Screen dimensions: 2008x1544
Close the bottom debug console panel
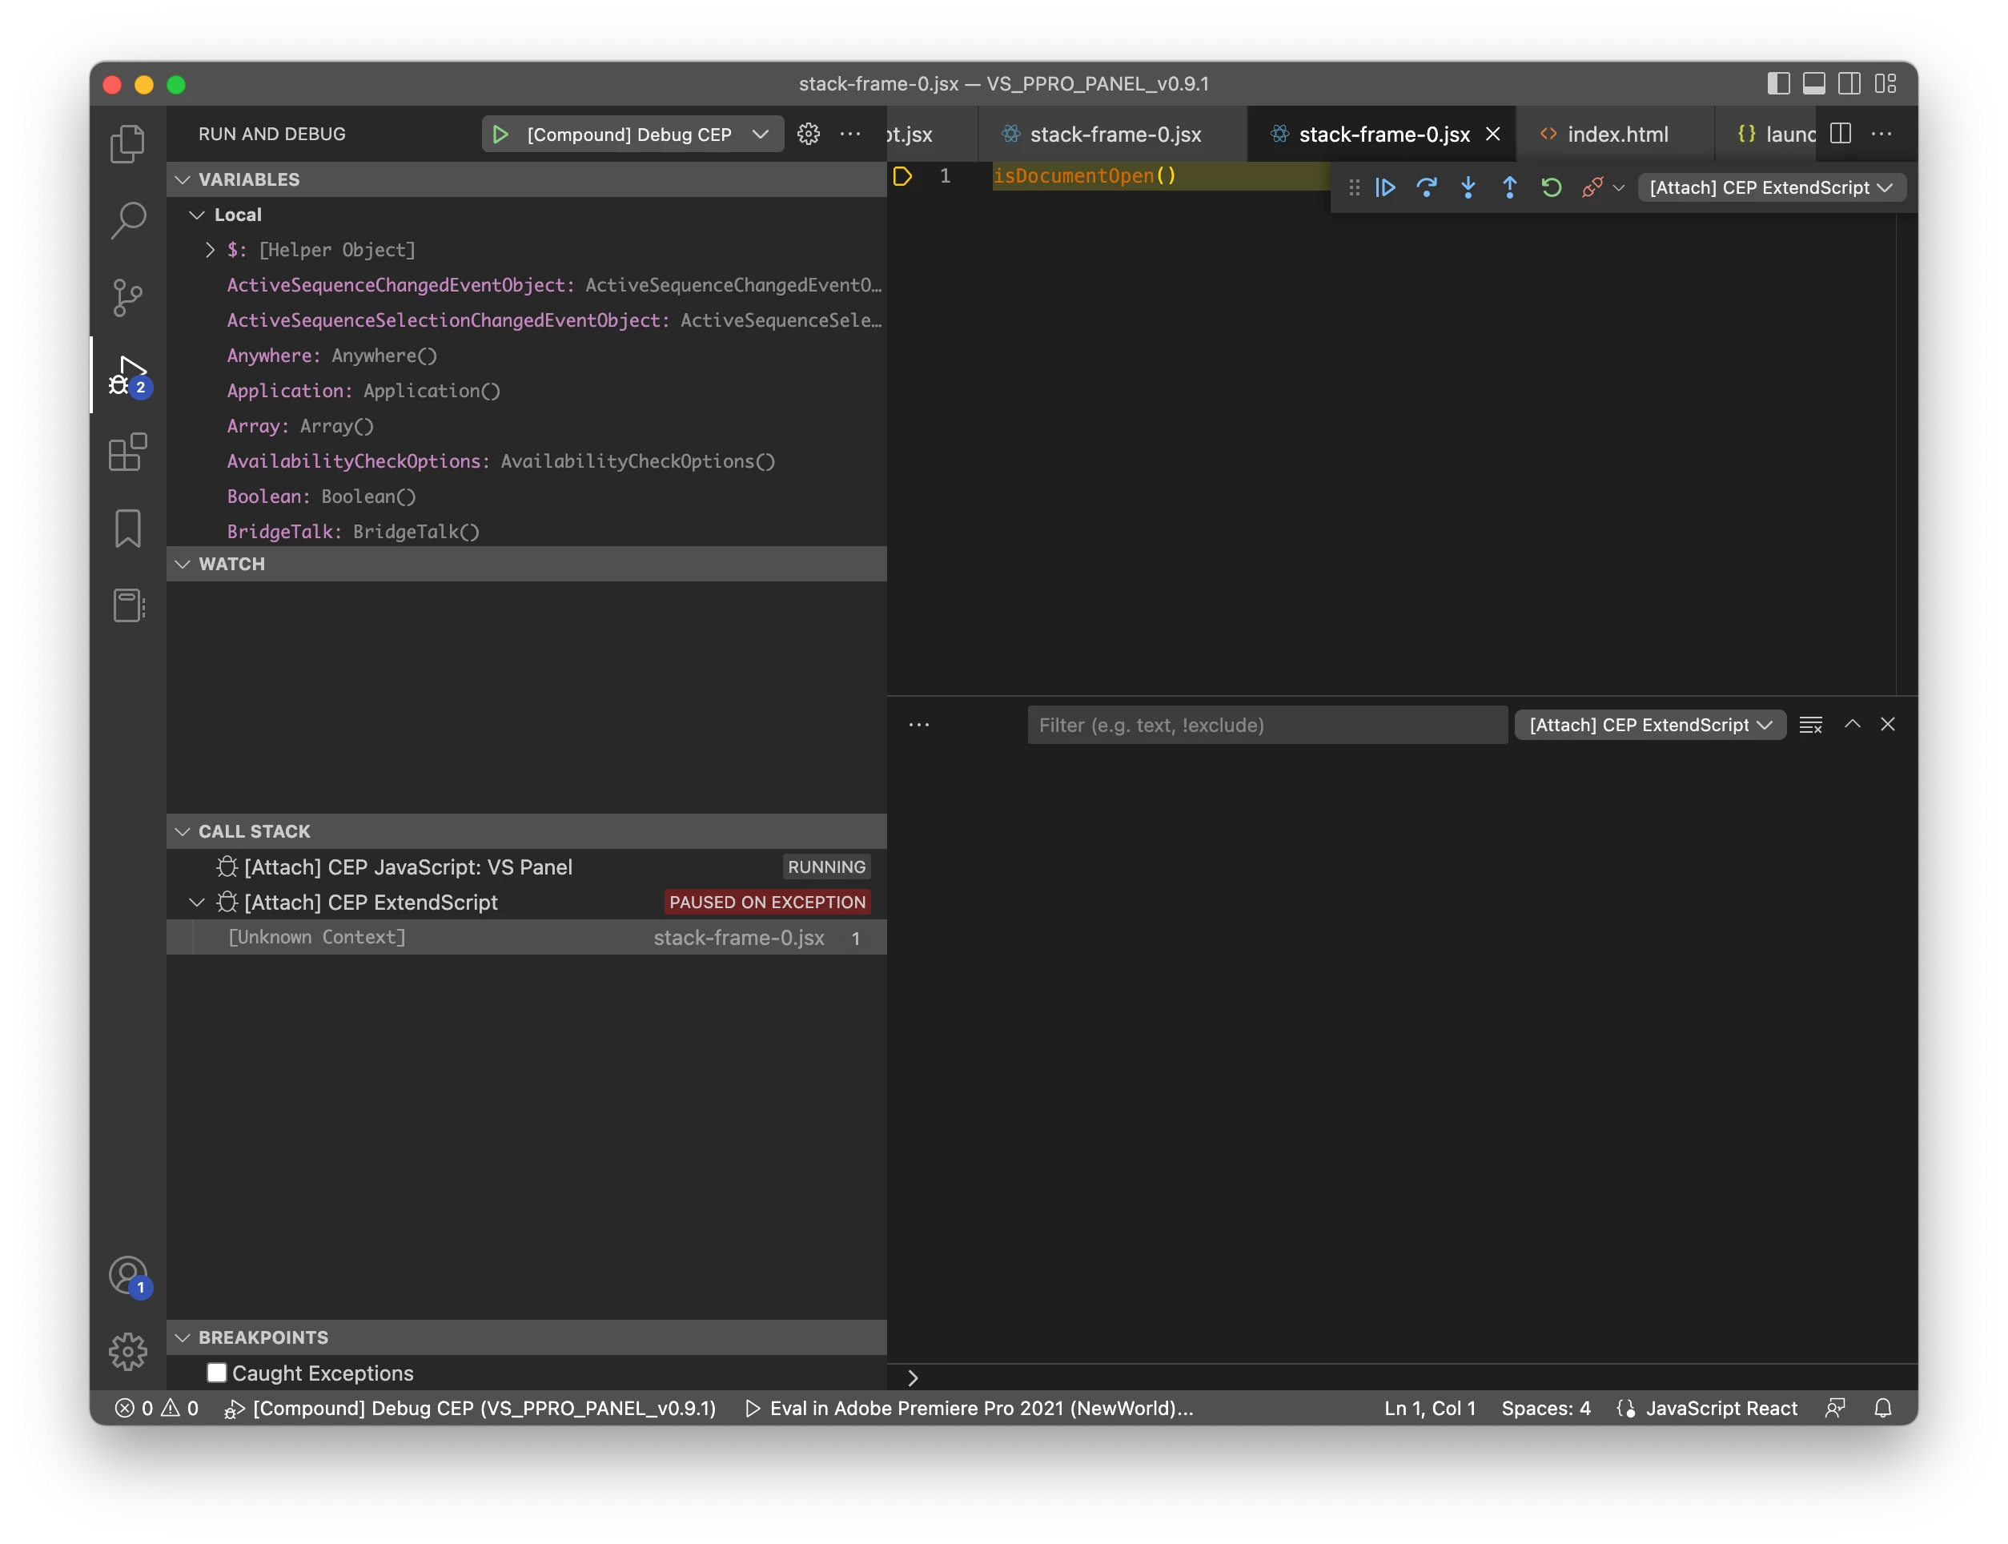(1888, 724)
